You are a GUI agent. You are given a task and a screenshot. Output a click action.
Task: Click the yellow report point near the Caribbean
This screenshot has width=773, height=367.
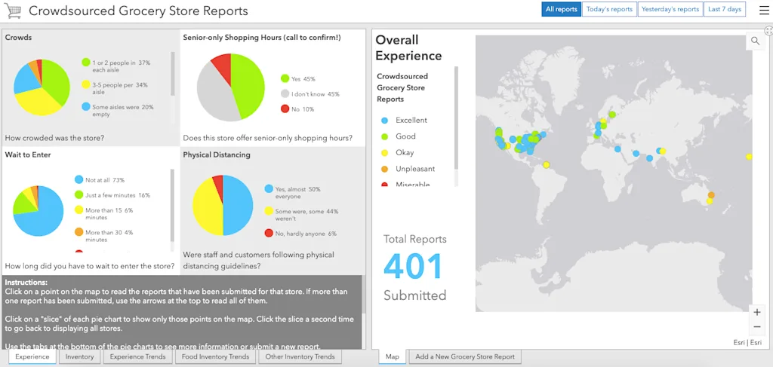tap(546, 165)
